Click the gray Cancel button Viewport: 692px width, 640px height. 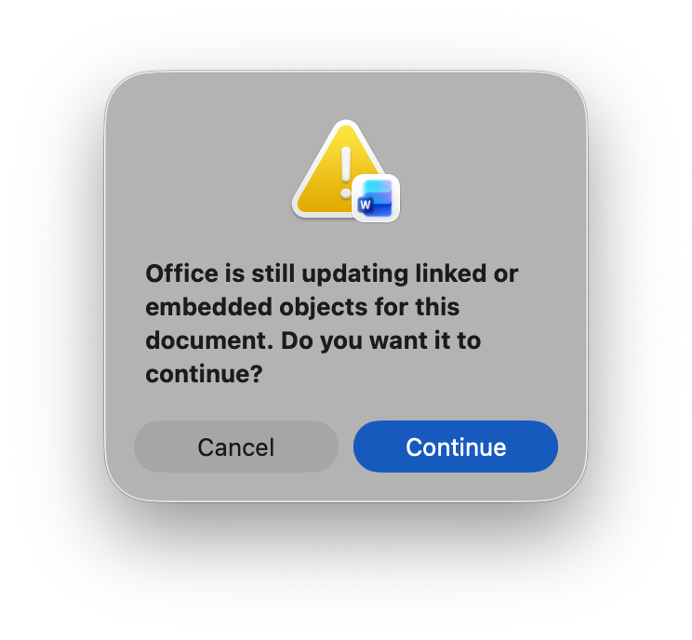(236, 447)
